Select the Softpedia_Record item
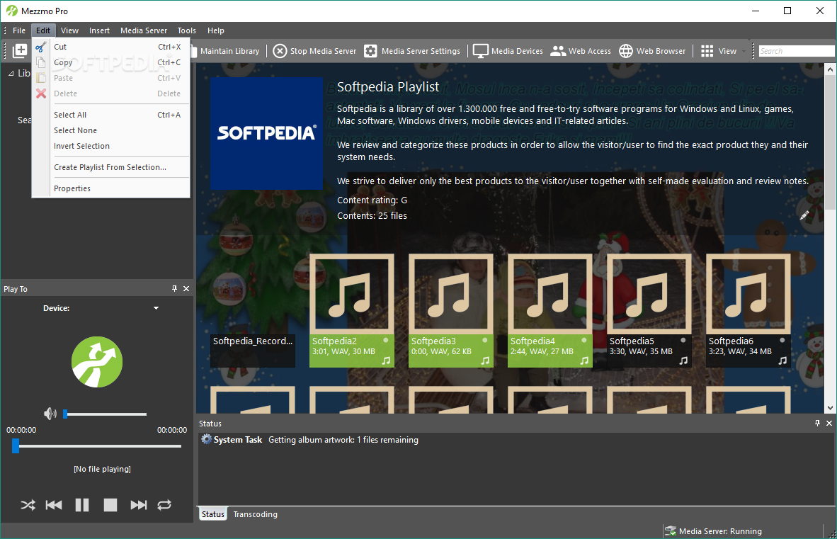The width and height of the screenshot is (837, 539). pos(253,351)
